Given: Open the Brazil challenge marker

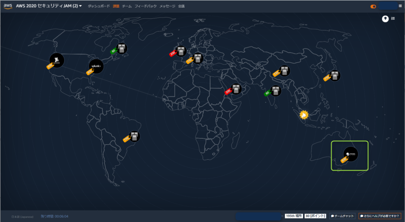Looking at the screenshot, I should pyautogui.click(x=135, y=136).
